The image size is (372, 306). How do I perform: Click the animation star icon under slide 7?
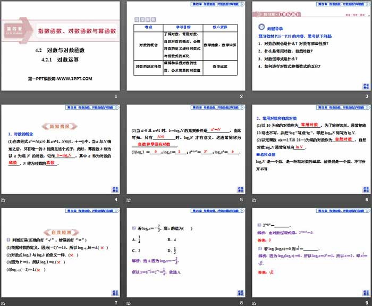click(x=3, y=303)
